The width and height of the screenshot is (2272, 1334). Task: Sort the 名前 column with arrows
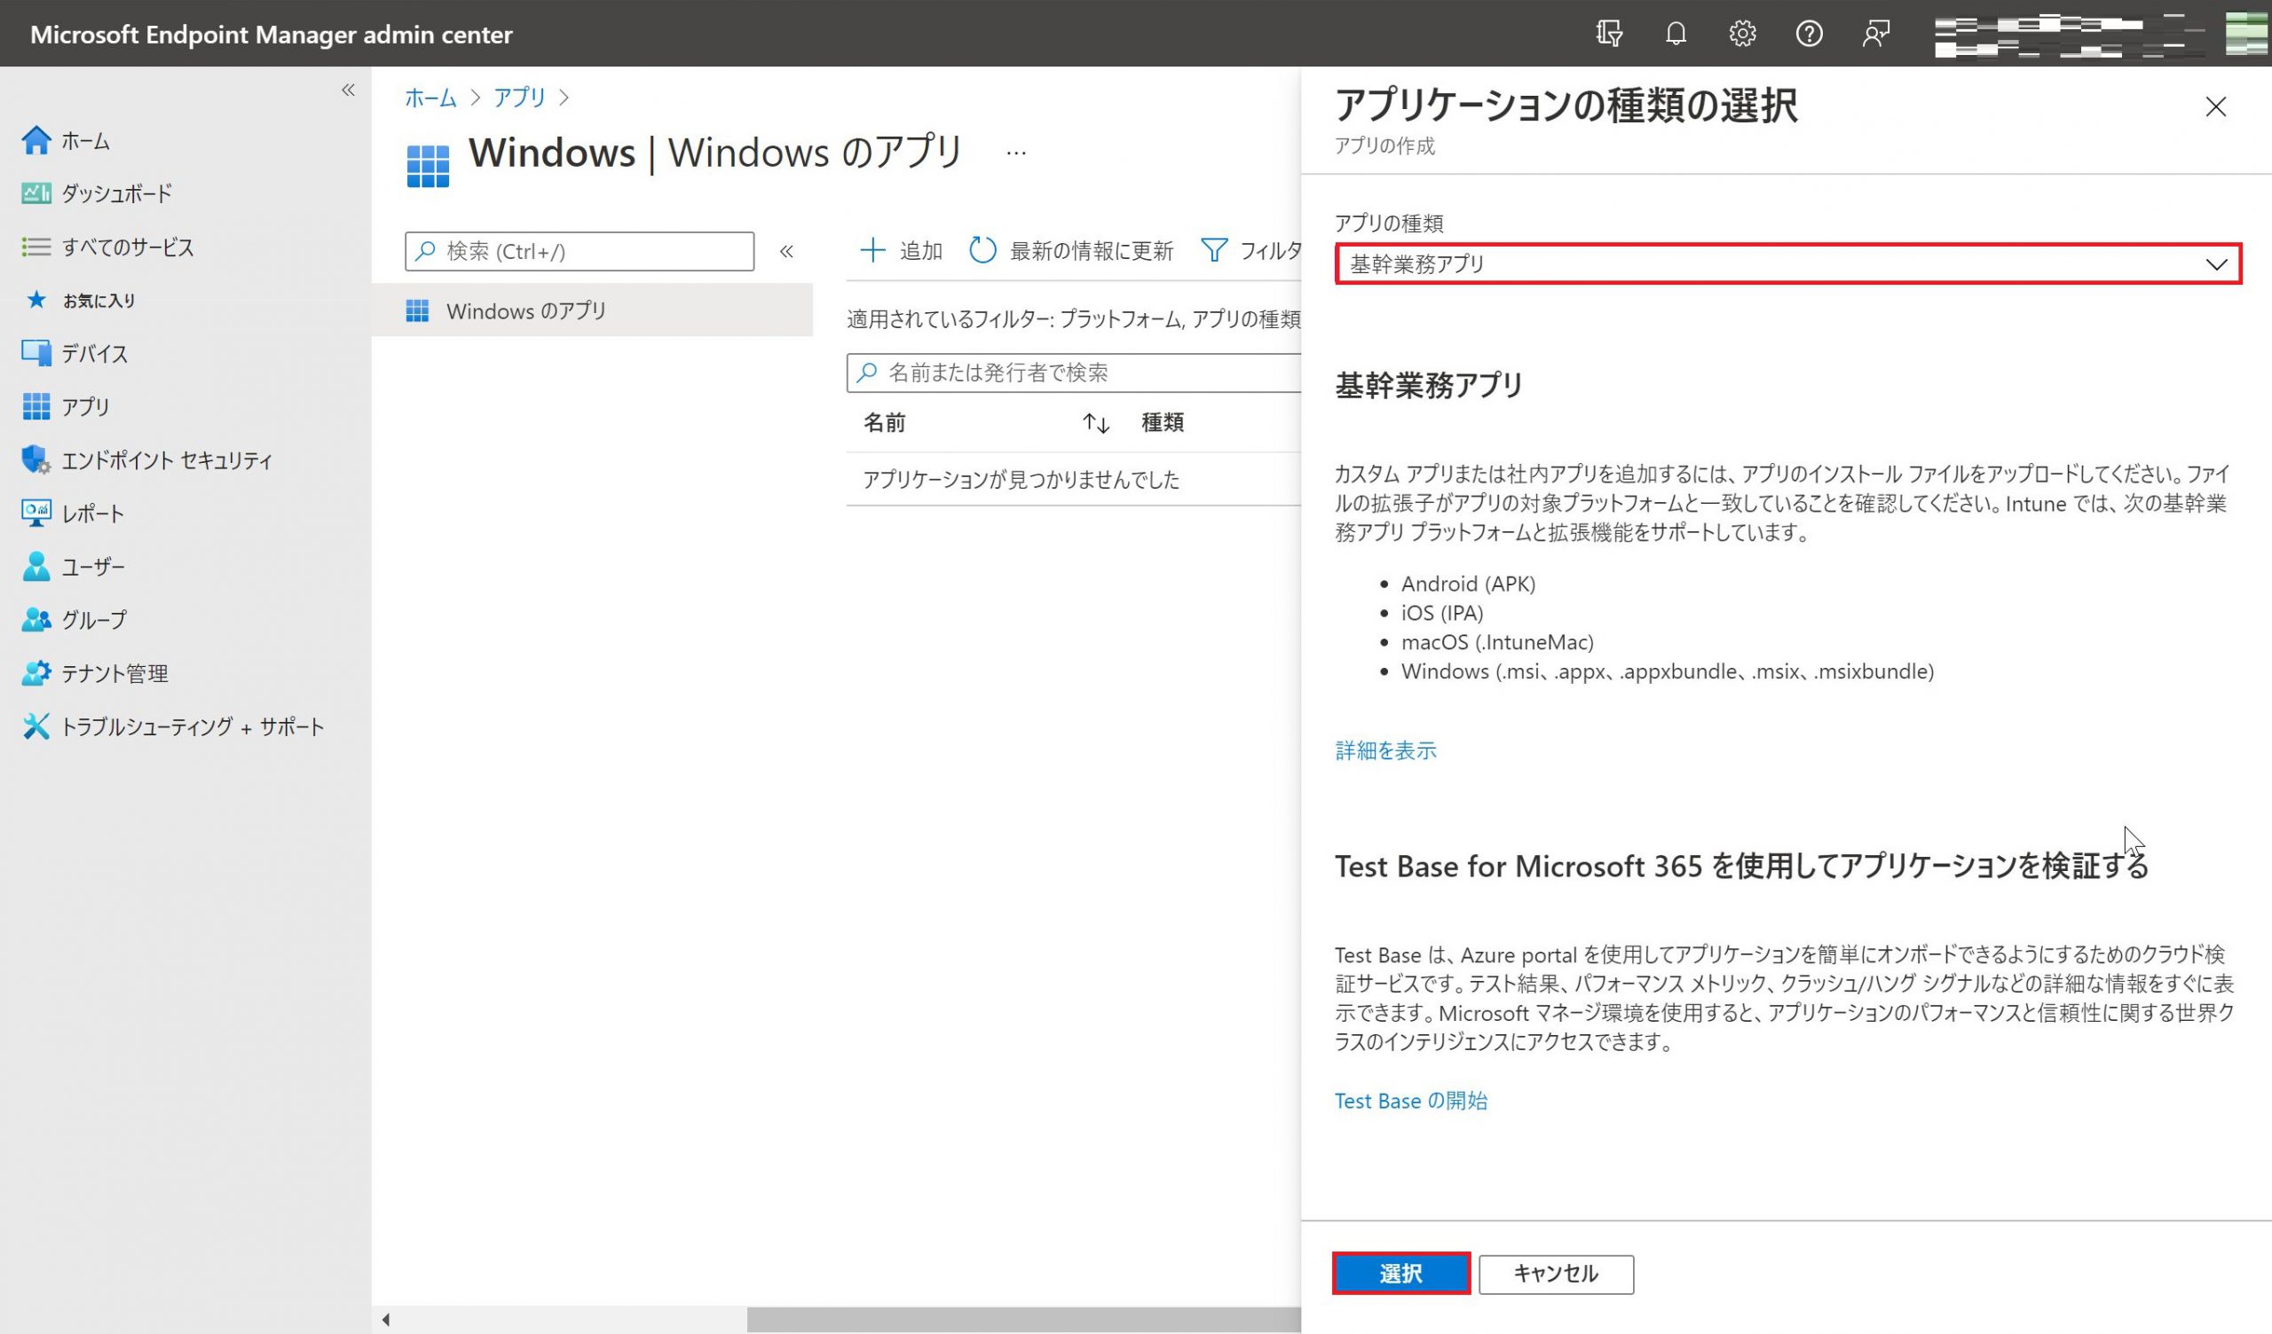point(1095,423)
